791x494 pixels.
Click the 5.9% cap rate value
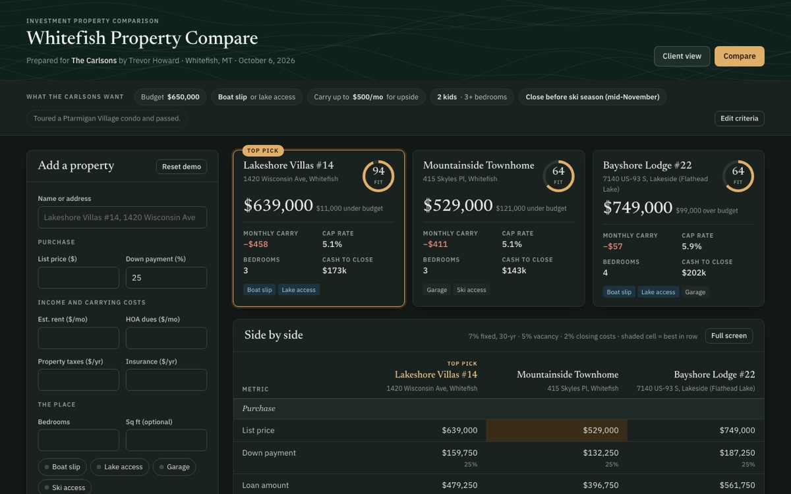coord(691,246)
